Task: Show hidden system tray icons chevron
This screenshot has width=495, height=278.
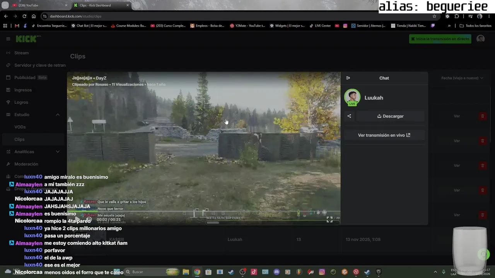Action: (x=435, y=272)
